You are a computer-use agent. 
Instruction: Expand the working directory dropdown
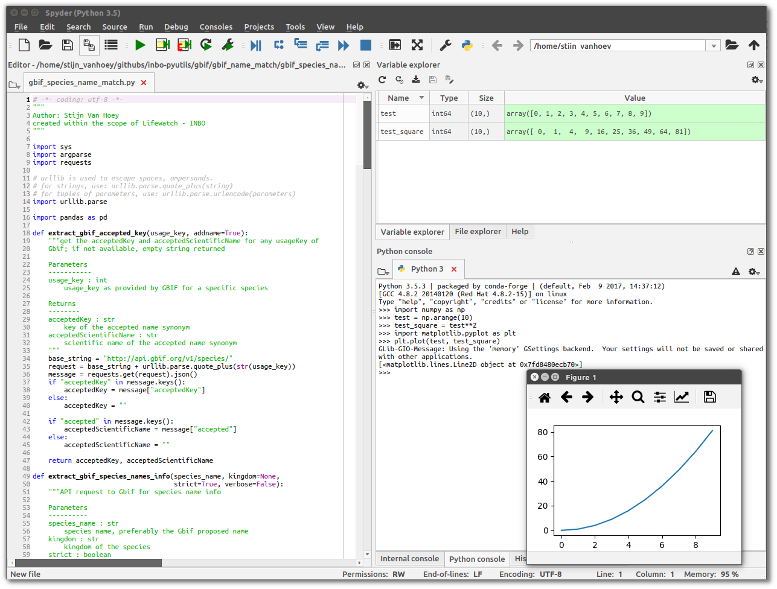tap(714, 46)
